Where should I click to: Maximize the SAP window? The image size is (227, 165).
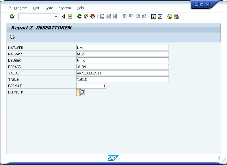pyautogui.click(x=202, y=4)
